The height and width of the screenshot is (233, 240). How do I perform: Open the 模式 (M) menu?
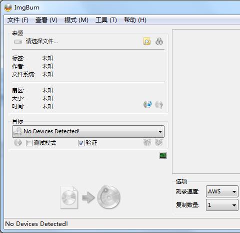(x=76, y=20)
